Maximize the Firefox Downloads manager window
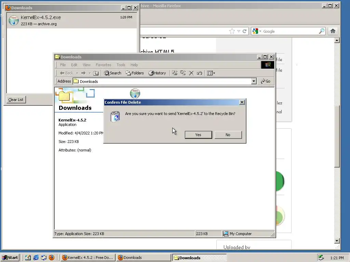This screenshot has height=262, width=350. point(129,8)
